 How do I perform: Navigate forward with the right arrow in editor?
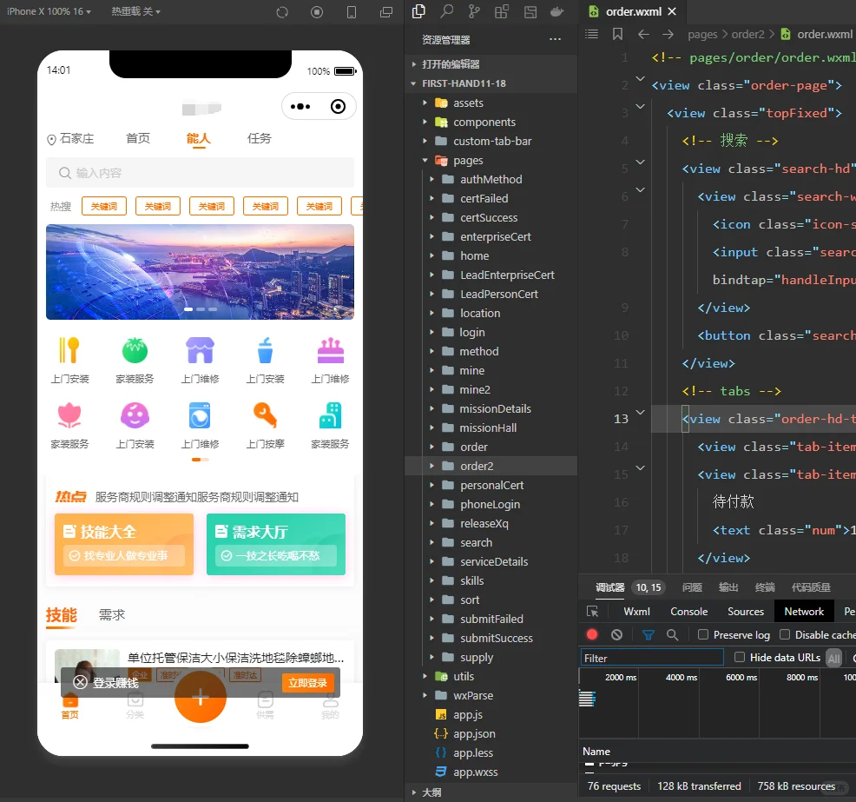tap(668, 35)
